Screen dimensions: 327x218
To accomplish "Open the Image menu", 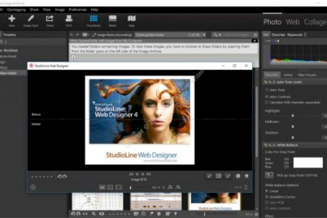I will 60,10.
